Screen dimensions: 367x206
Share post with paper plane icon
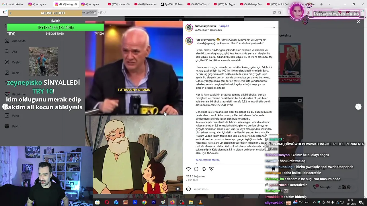coord(211,169)
